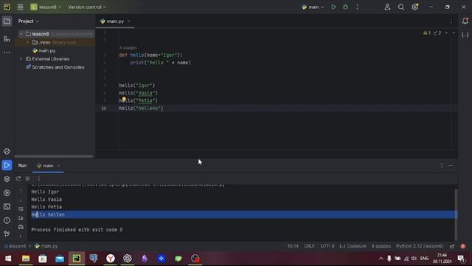472x266 pixels.
Task: Expand the .venv folder
Action: click(27, 43)
